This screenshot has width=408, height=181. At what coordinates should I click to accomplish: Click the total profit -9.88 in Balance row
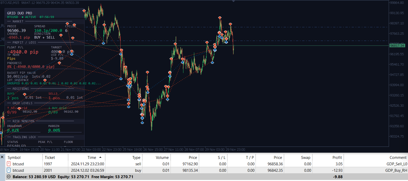point(338,177)
